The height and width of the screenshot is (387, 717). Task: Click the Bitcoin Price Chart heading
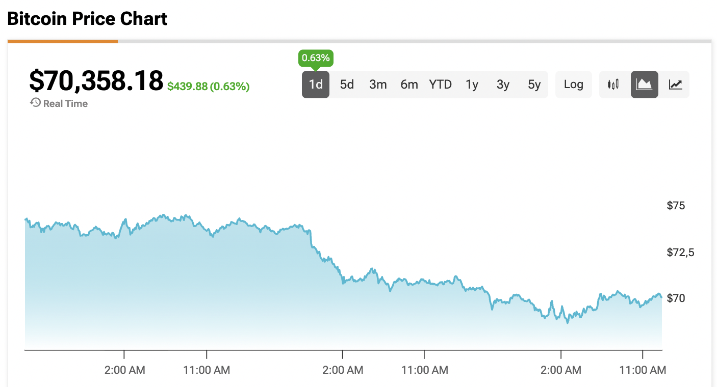87,19
